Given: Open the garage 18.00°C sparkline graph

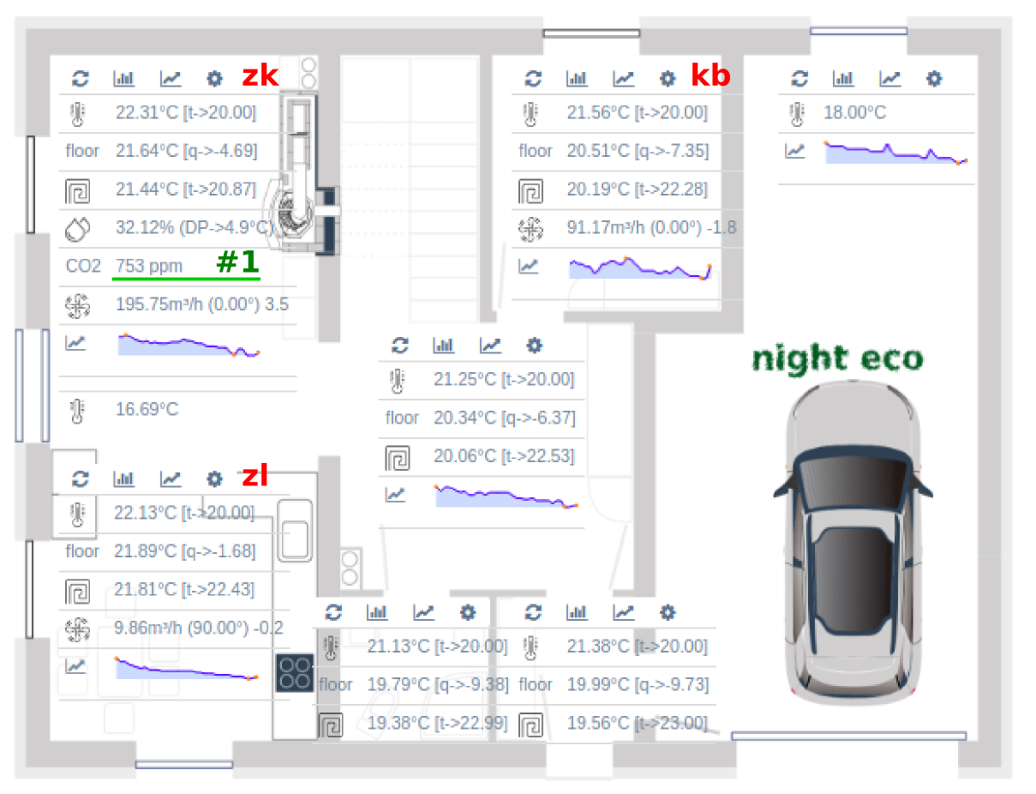Looking at the screenshot, I should pos(896,153).
